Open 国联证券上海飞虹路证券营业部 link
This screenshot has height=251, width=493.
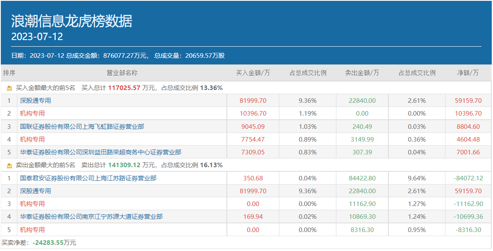click(82, 127)
